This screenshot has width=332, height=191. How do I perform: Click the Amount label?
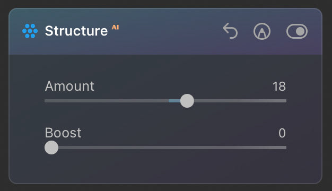click(x=69, y=86)
